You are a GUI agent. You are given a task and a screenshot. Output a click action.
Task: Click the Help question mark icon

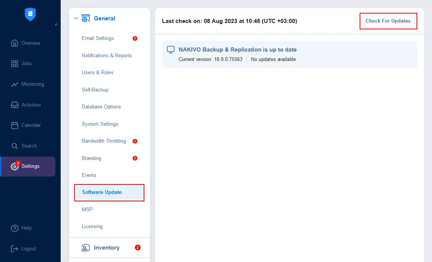pos(15,228)
